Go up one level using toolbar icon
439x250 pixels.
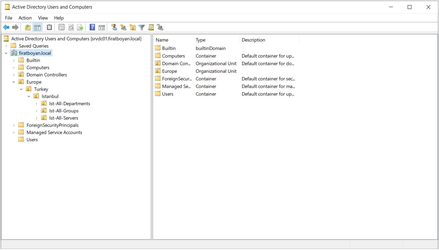coord(28,28)
